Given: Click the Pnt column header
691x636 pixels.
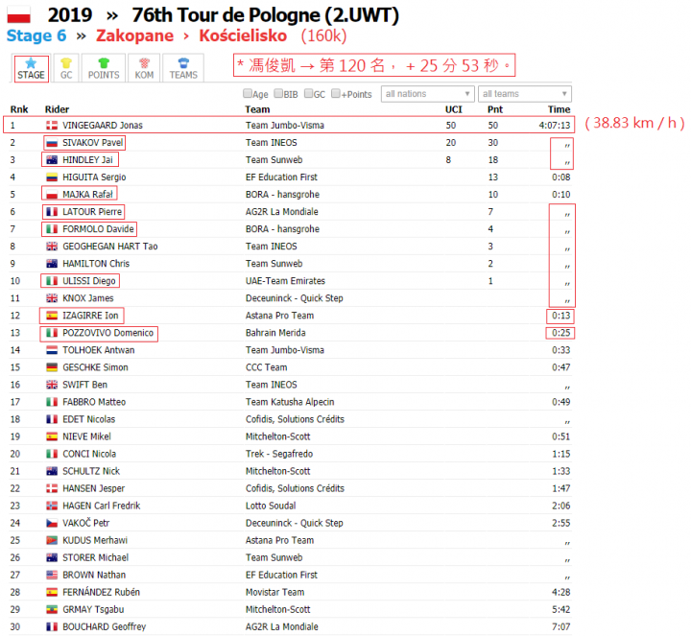Looking at the screenshot, I should click(495, 109).
